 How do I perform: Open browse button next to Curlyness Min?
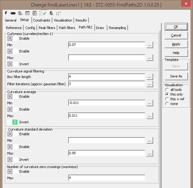coord(150,45)
